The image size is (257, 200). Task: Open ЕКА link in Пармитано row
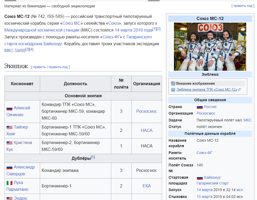coord(147,186)
